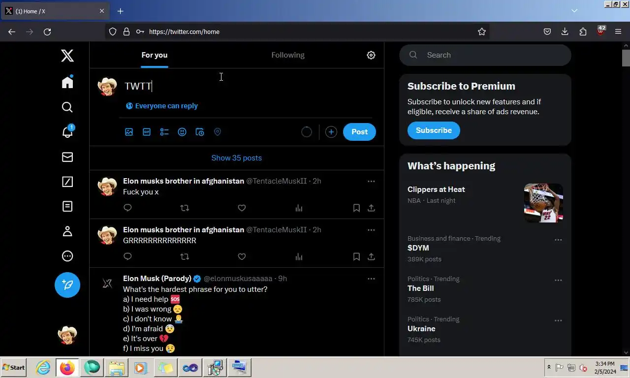View analytics of 'Fuck you x' post
Image resolution: width=630 pixels, height=378 pixels.
click(299, 208)
